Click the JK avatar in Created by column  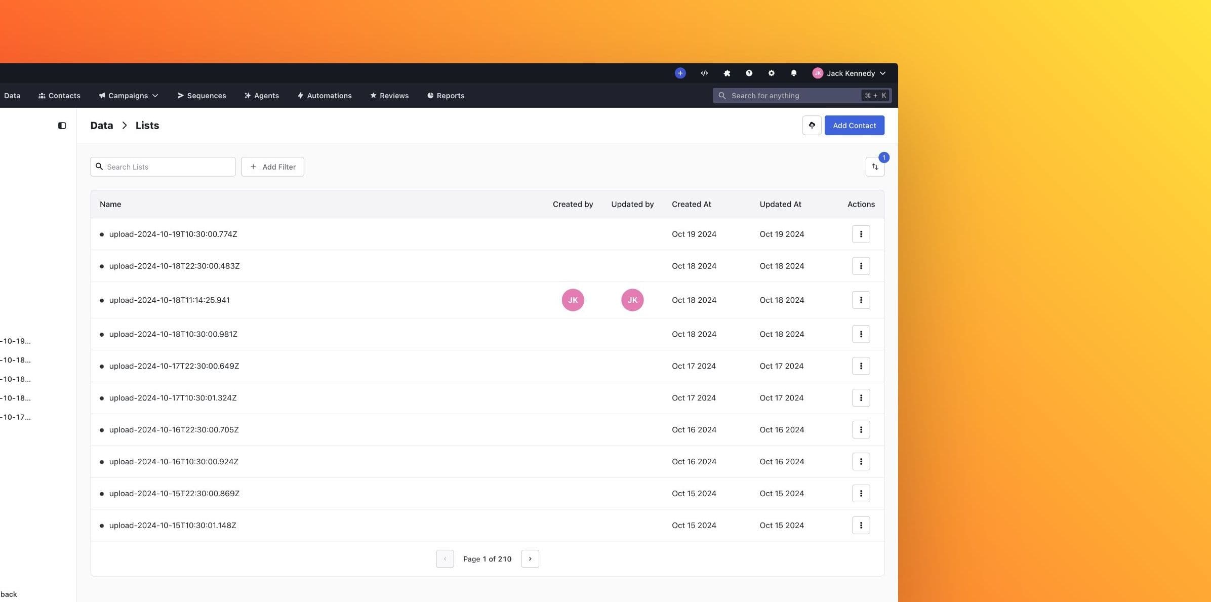coord(573,300)
